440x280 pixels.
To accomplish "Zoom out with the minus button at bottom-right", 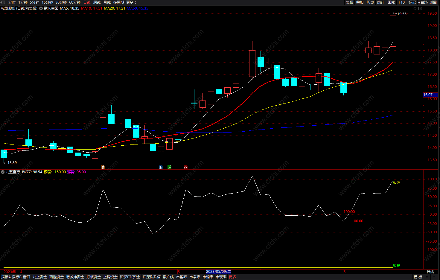I will (x=434, y=277).
